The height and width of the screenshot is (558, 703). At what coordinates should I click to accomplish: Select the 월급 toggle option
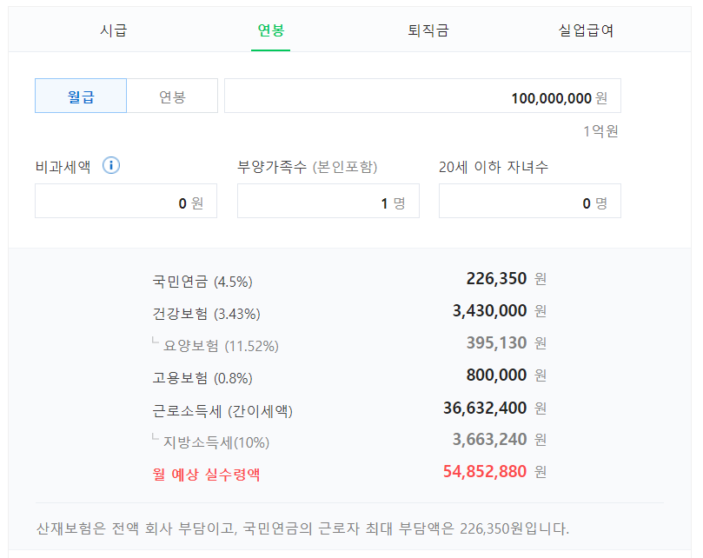tap(81, 96)
